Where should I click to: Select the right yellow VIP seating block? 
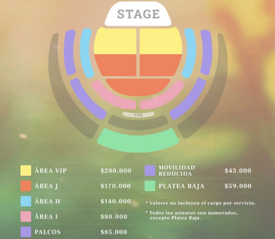161,41
